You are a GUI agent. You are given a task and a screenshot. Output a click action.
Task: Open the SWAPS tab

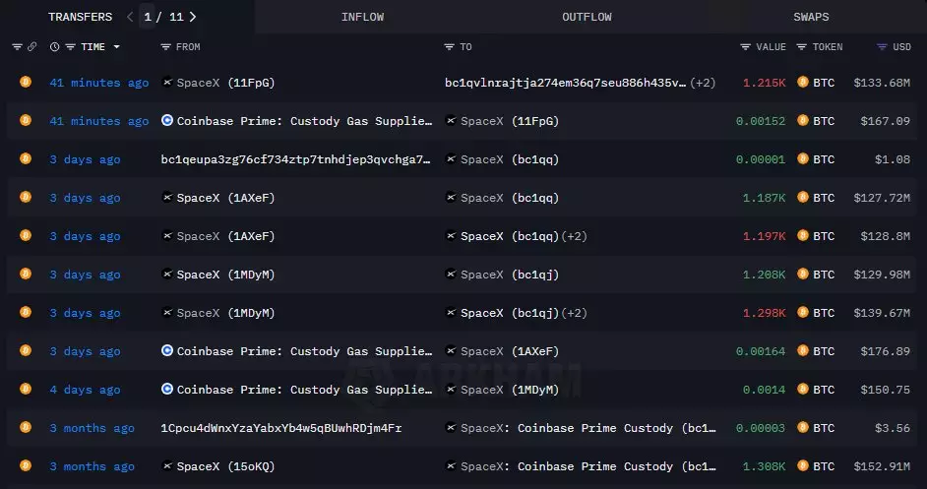(811, 17)
